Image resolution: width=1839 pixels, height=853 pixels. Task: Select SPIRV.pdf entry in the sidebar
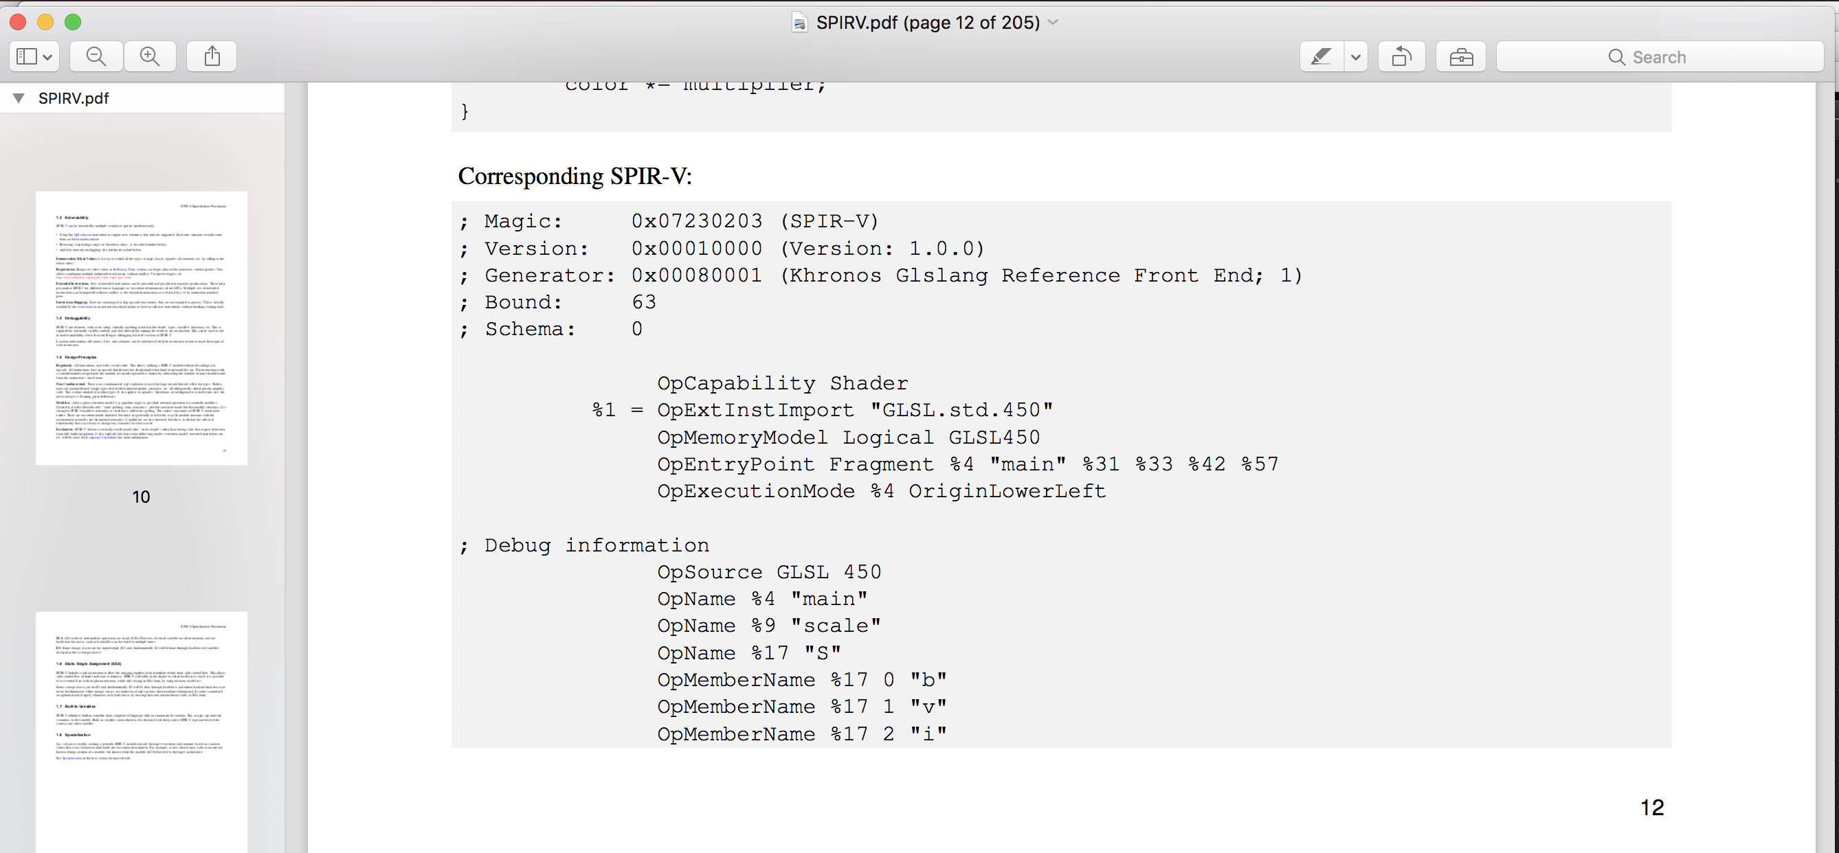pyautogui.click(x=73, y=98)
